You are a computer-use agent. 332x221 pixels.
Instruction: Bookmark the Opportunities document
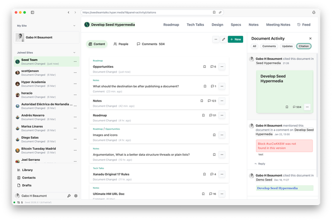coord(204,66)
